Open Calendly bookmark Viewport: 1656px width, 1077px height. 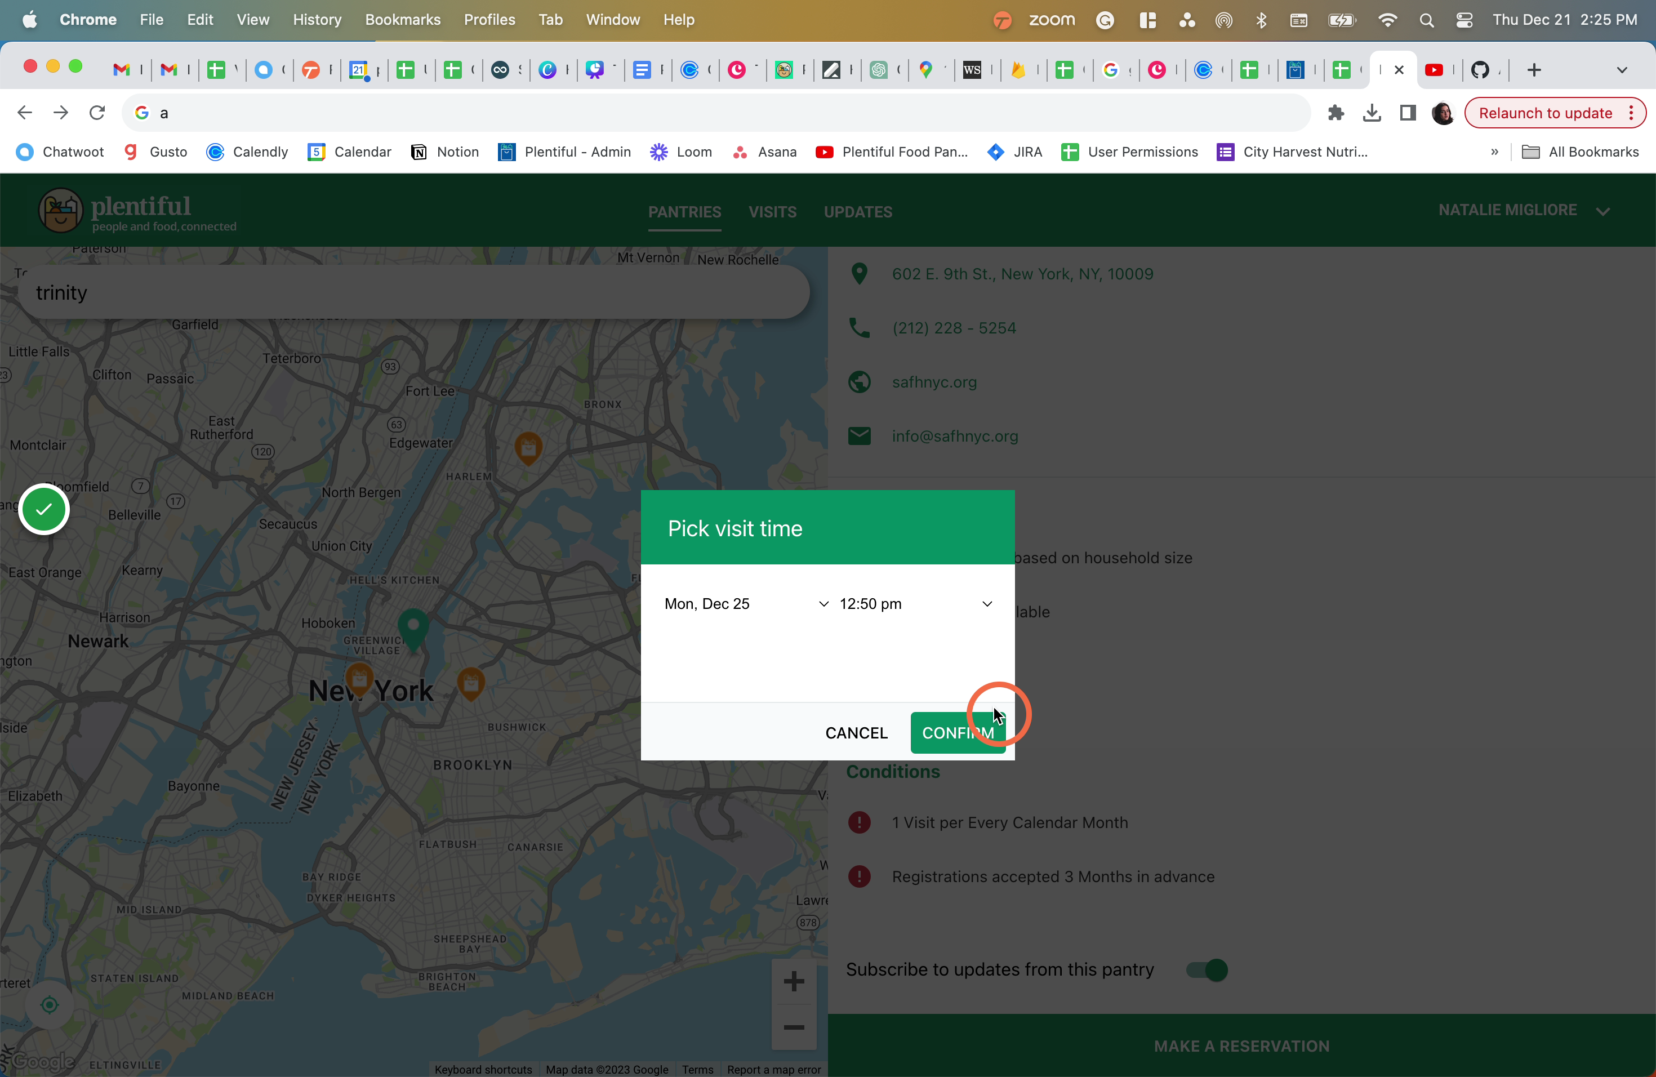tap(247, 152)
